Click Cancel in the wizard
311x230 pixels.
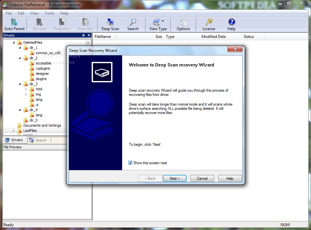click(202, 178)
